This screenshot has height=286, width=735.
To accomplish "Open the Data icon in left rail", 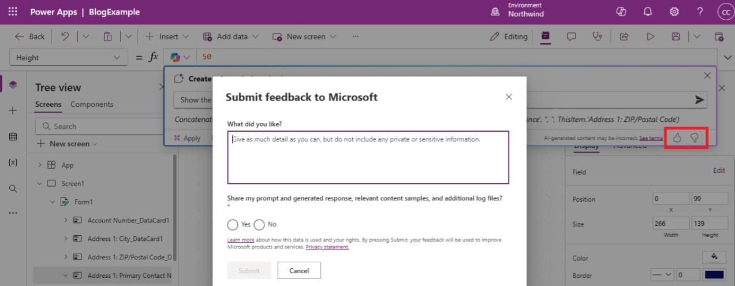I will coord(13,137).
